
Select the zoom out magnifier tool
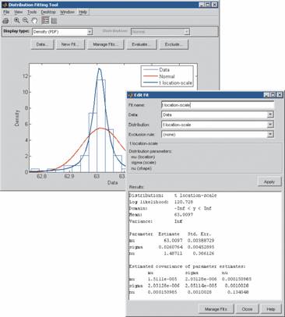coord(25,20)
